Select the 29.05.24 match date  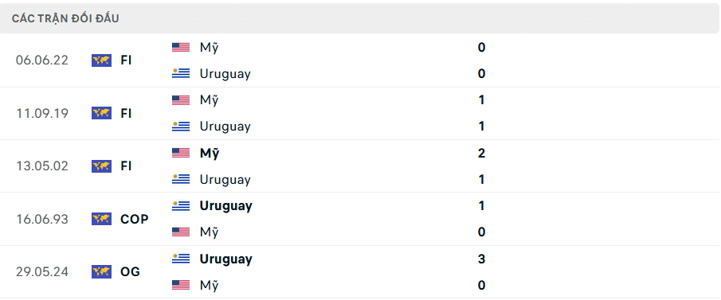point(42,272)
